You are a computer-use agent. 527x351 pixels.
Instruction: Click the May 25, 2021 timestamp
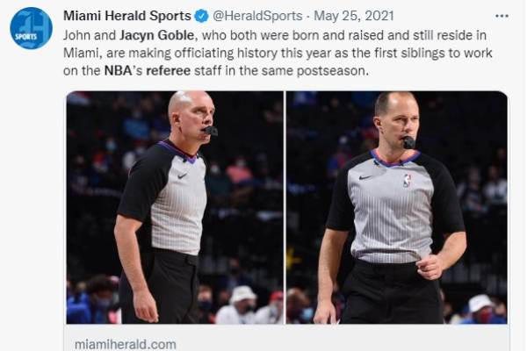pos(354,16)
